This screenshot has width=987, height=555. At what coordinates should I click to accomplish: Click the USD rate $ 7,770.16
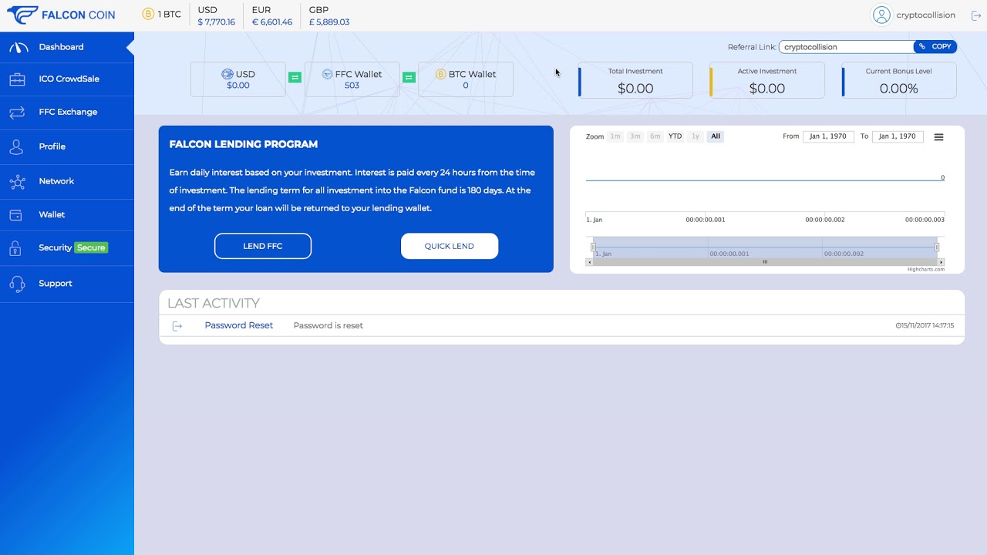217,22
